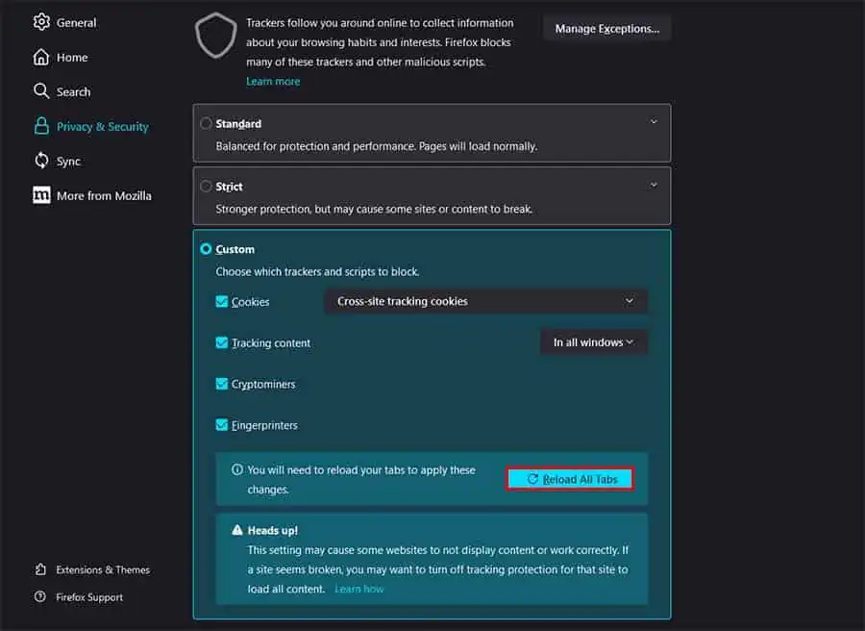The image size is (865, 631).
Task: Click the Privacy & Security lock icon
Action: 41,126
